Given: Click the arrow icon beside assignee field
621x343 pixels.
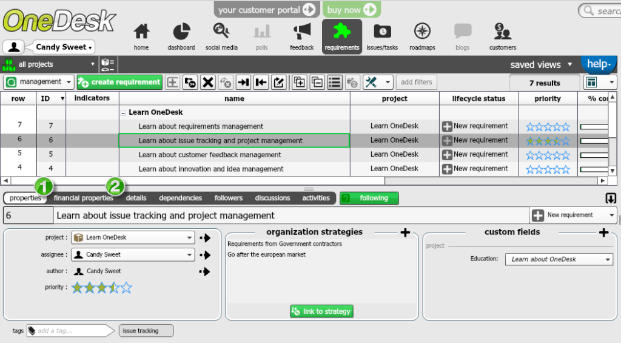Looking at the screenshot, I should pos(205,255).
